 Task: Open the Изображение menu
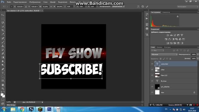point(35,2)
